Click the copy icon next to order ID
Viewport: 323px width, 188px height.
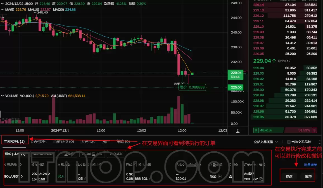click(x=261, y=179)
